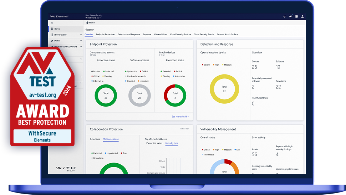This screenshot has width=346, height=195.
Task: Click the gray Total 22 software updates donut
Action: (x=139, y=96)
